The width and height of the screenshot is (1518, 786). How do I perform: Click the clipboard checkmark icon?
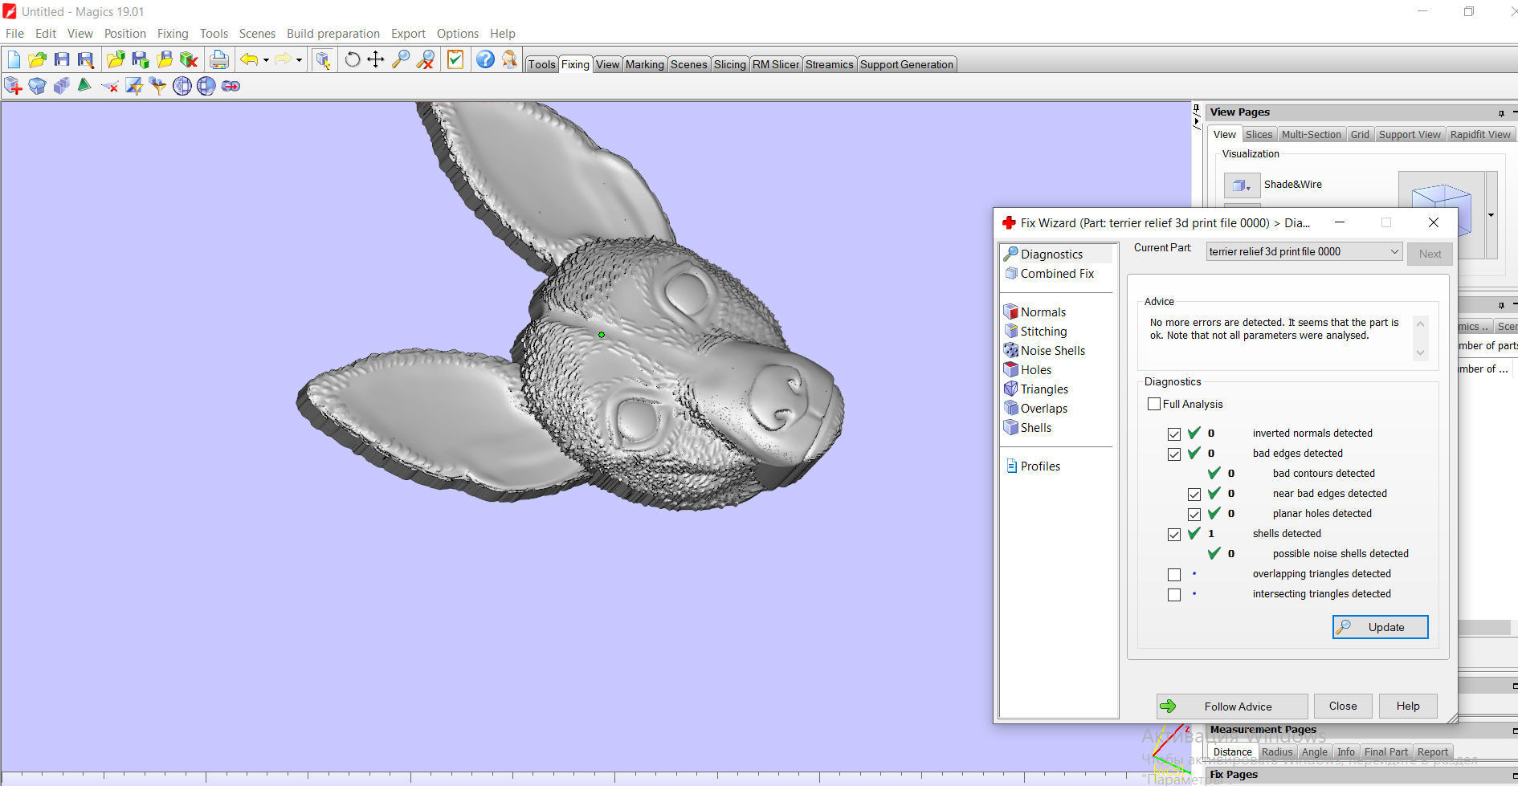pyautogui.click(x=455, y=59)
